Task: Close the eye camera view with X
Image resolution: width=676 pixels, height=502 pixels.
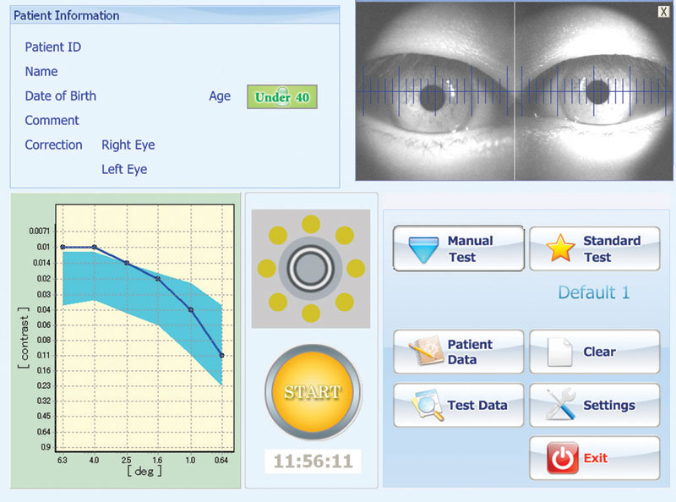Action: point(662,11)
